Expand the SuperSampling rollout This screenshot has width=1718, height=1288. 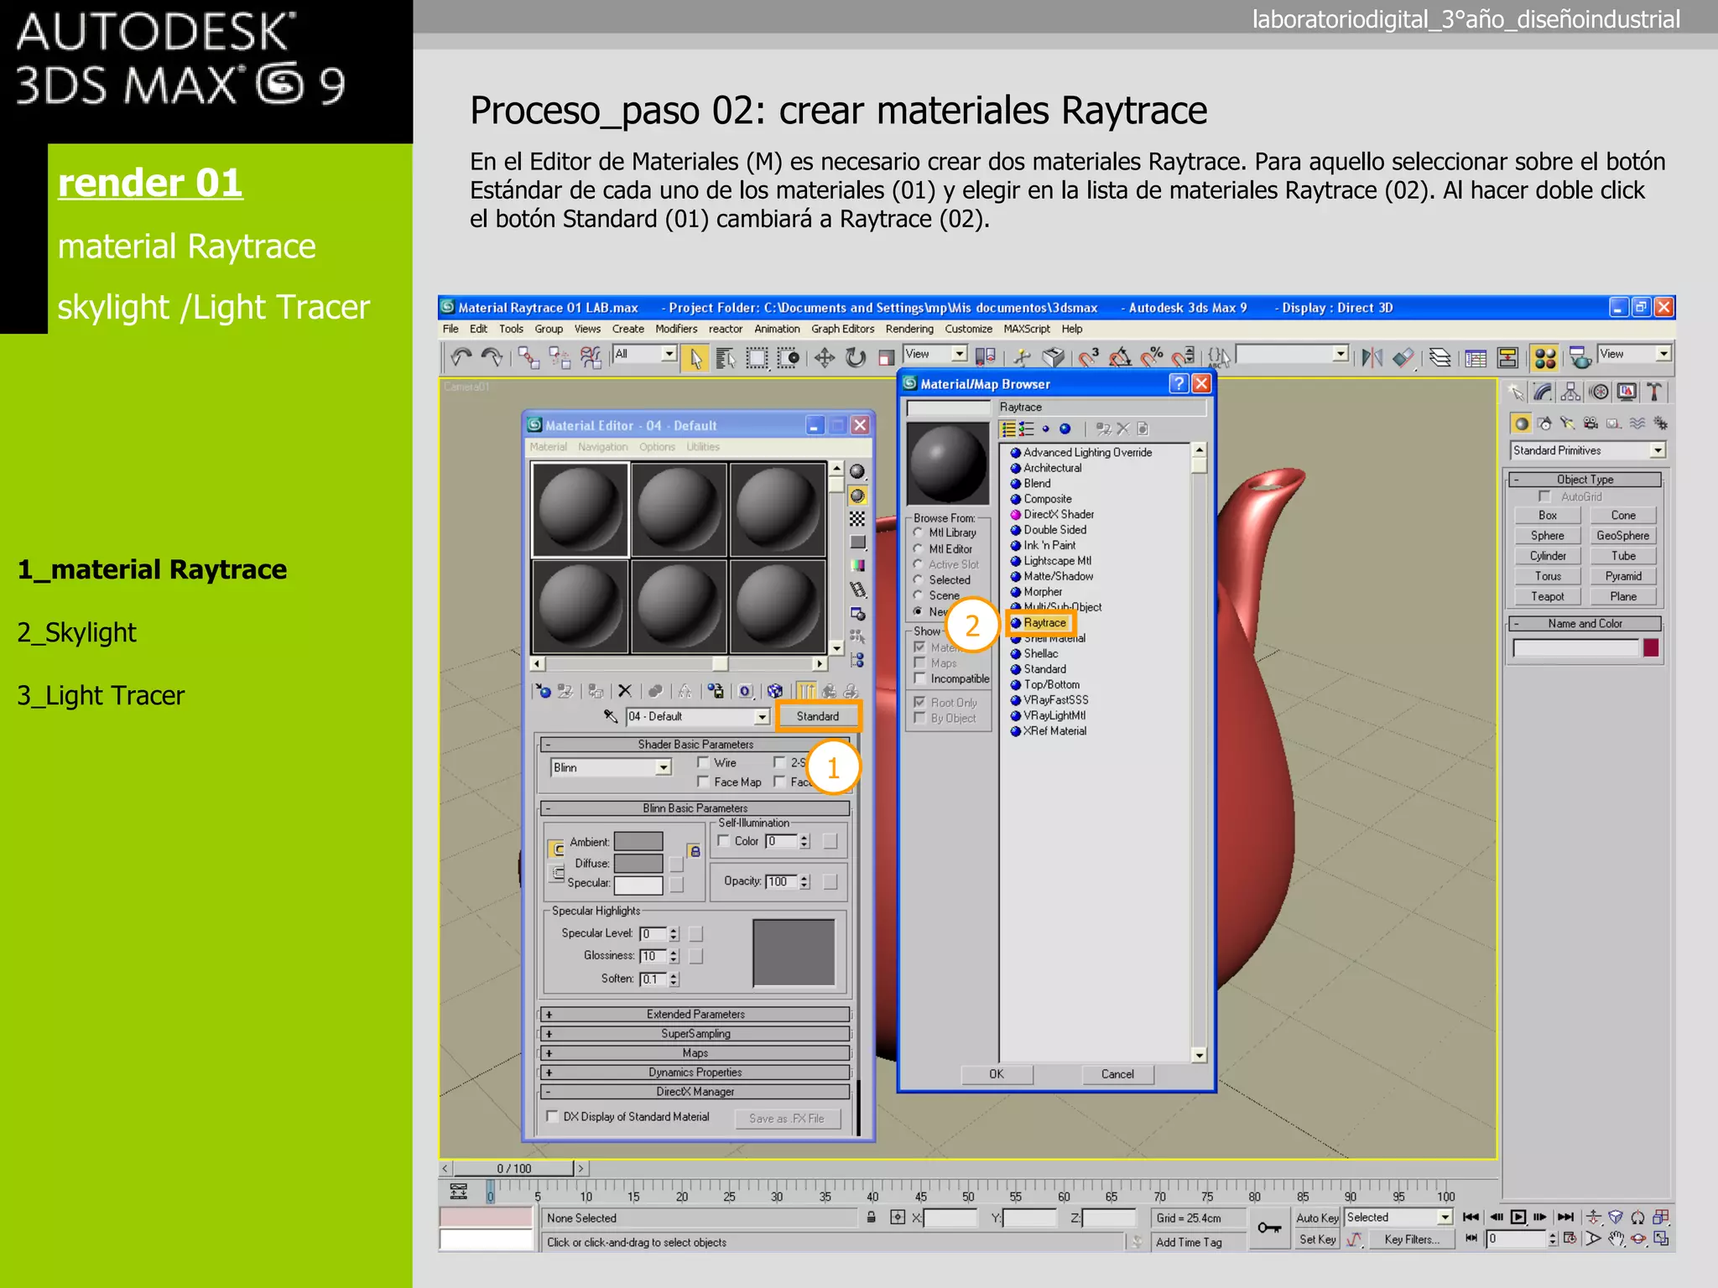pyautogui.click(x=695, y=1033)
